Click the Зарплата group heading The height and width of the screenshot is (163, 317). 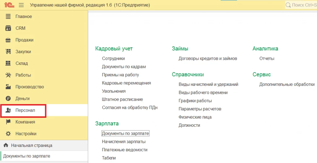(x=107, y=124)
